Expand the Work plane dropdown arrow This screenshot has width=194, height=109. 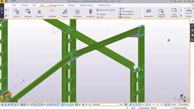(x=78, y=18)
